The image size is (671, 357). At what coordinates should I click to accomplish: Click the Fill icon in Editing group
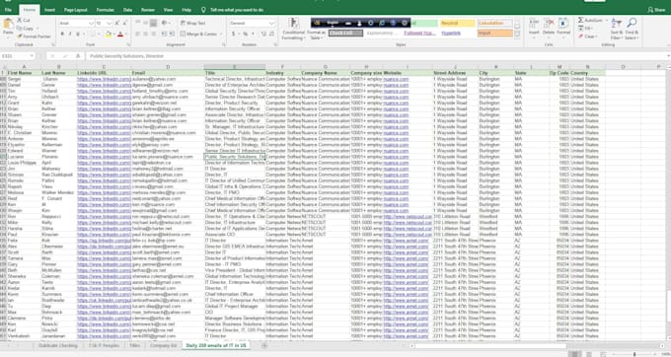click(x=580, y=29)
